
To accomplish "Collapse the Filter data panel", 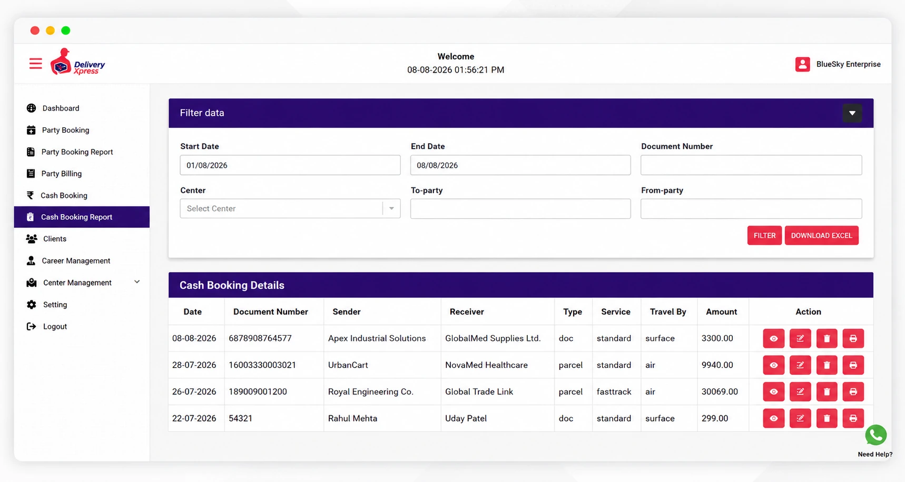I will click(x=852, y=113).
